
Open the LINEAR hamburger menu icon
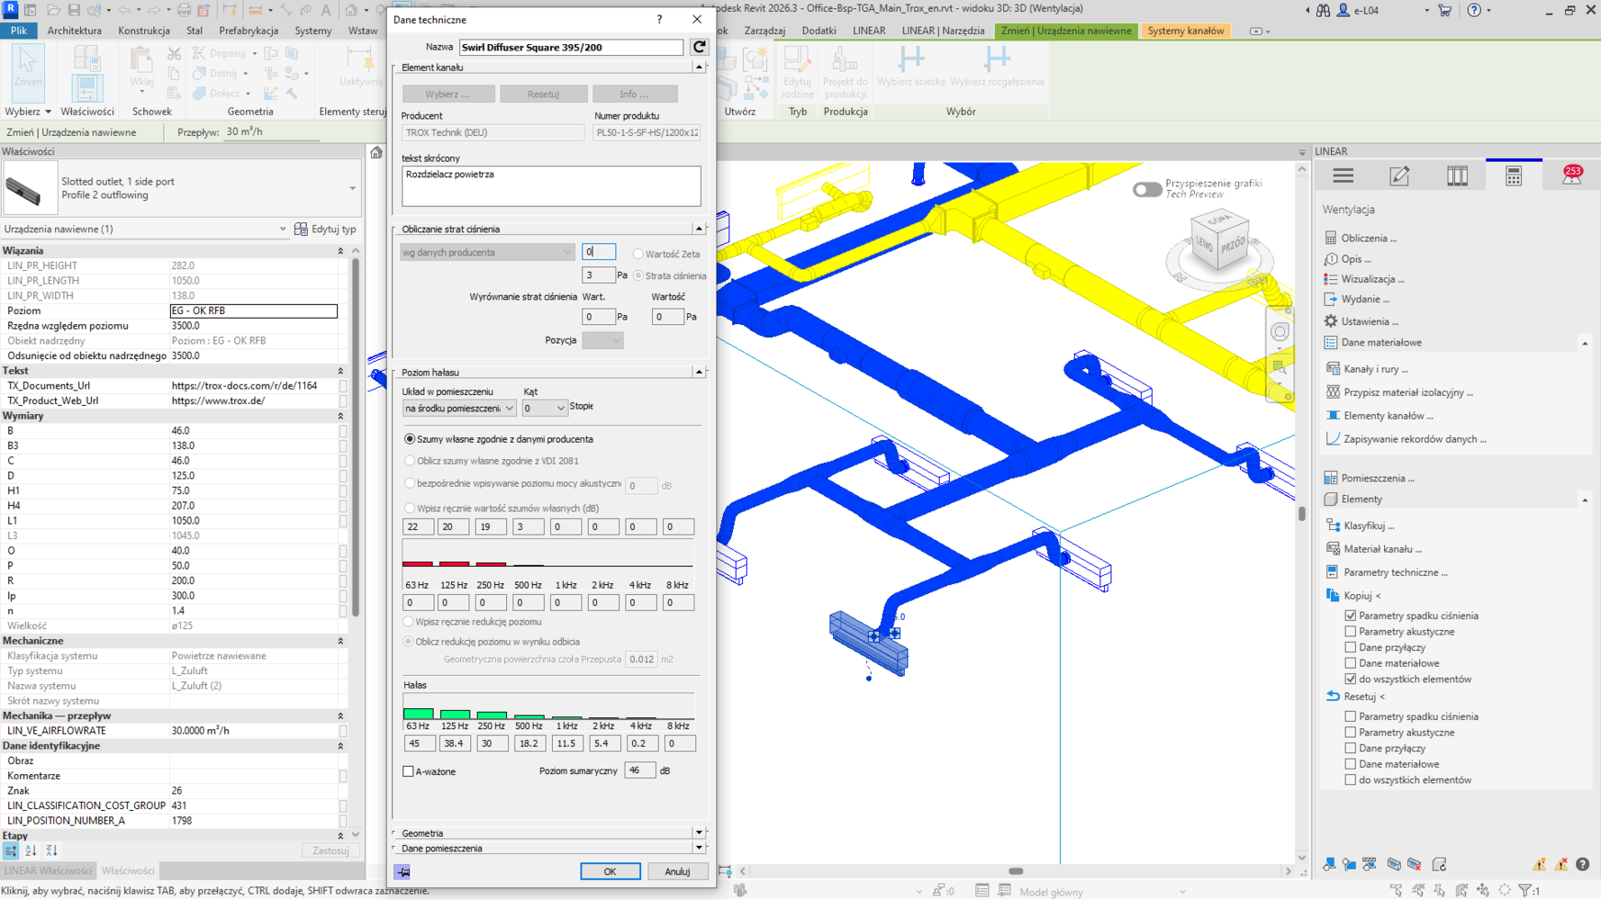1343,176
